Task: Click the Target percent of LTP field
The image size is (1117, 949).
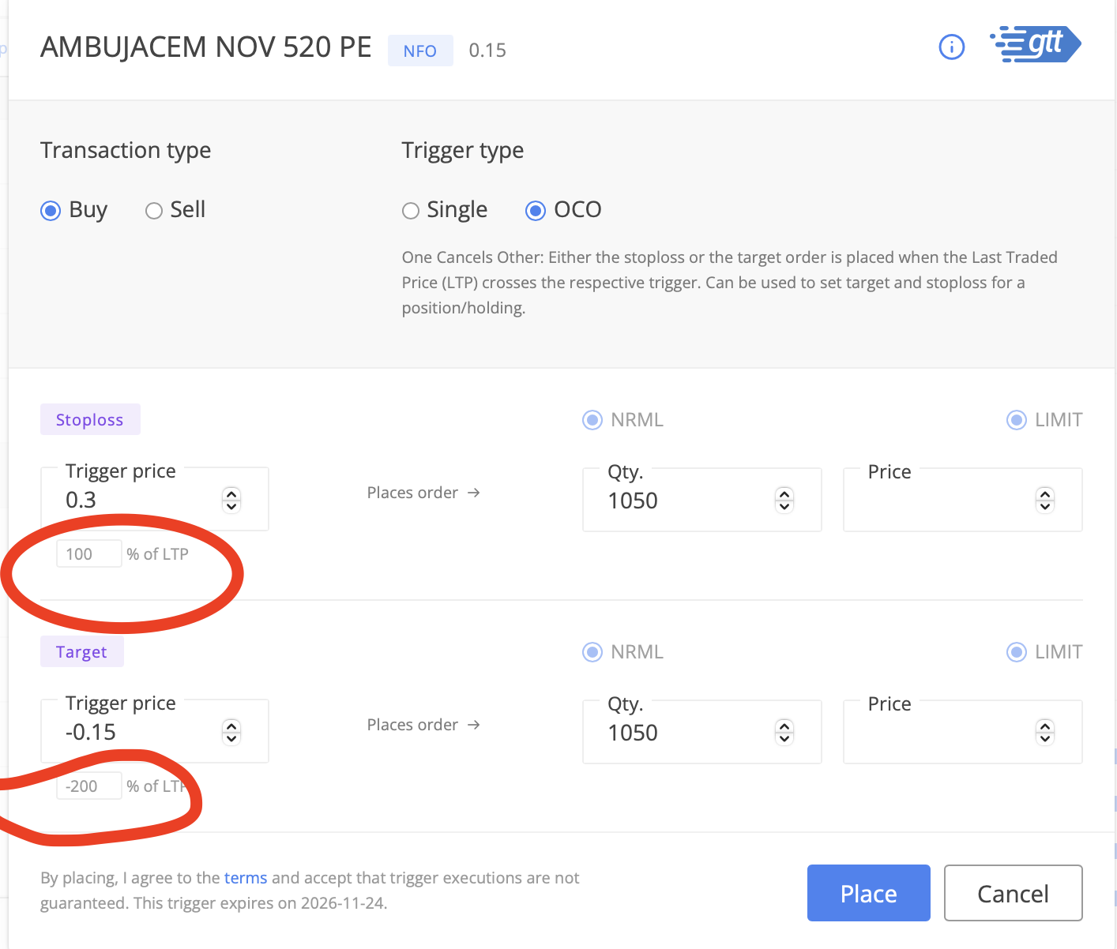Action: 88,786
